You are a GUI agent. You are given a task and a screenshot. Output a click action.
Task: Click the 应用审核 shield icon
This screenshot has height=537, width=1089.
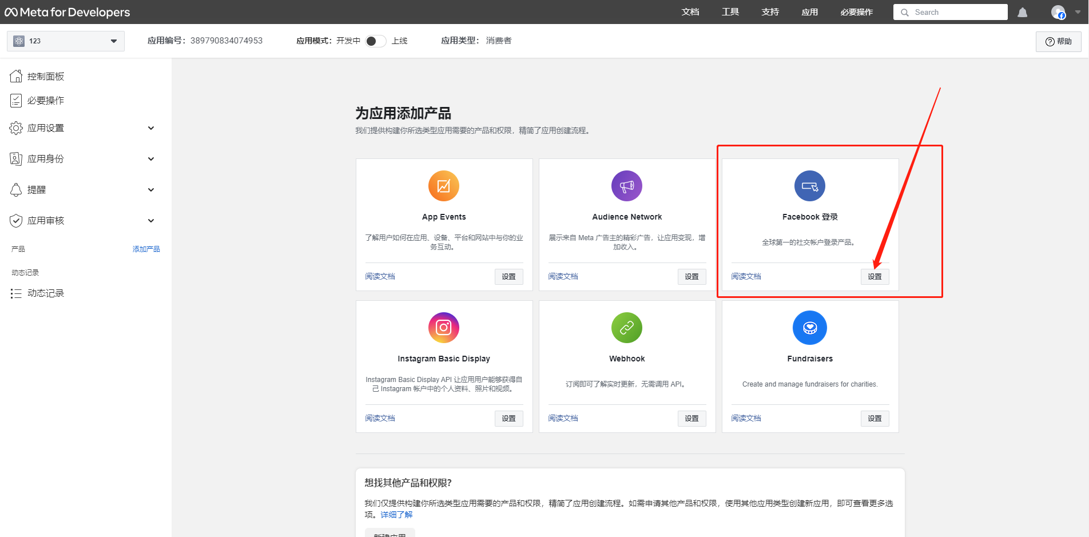[x=16, y=221]
